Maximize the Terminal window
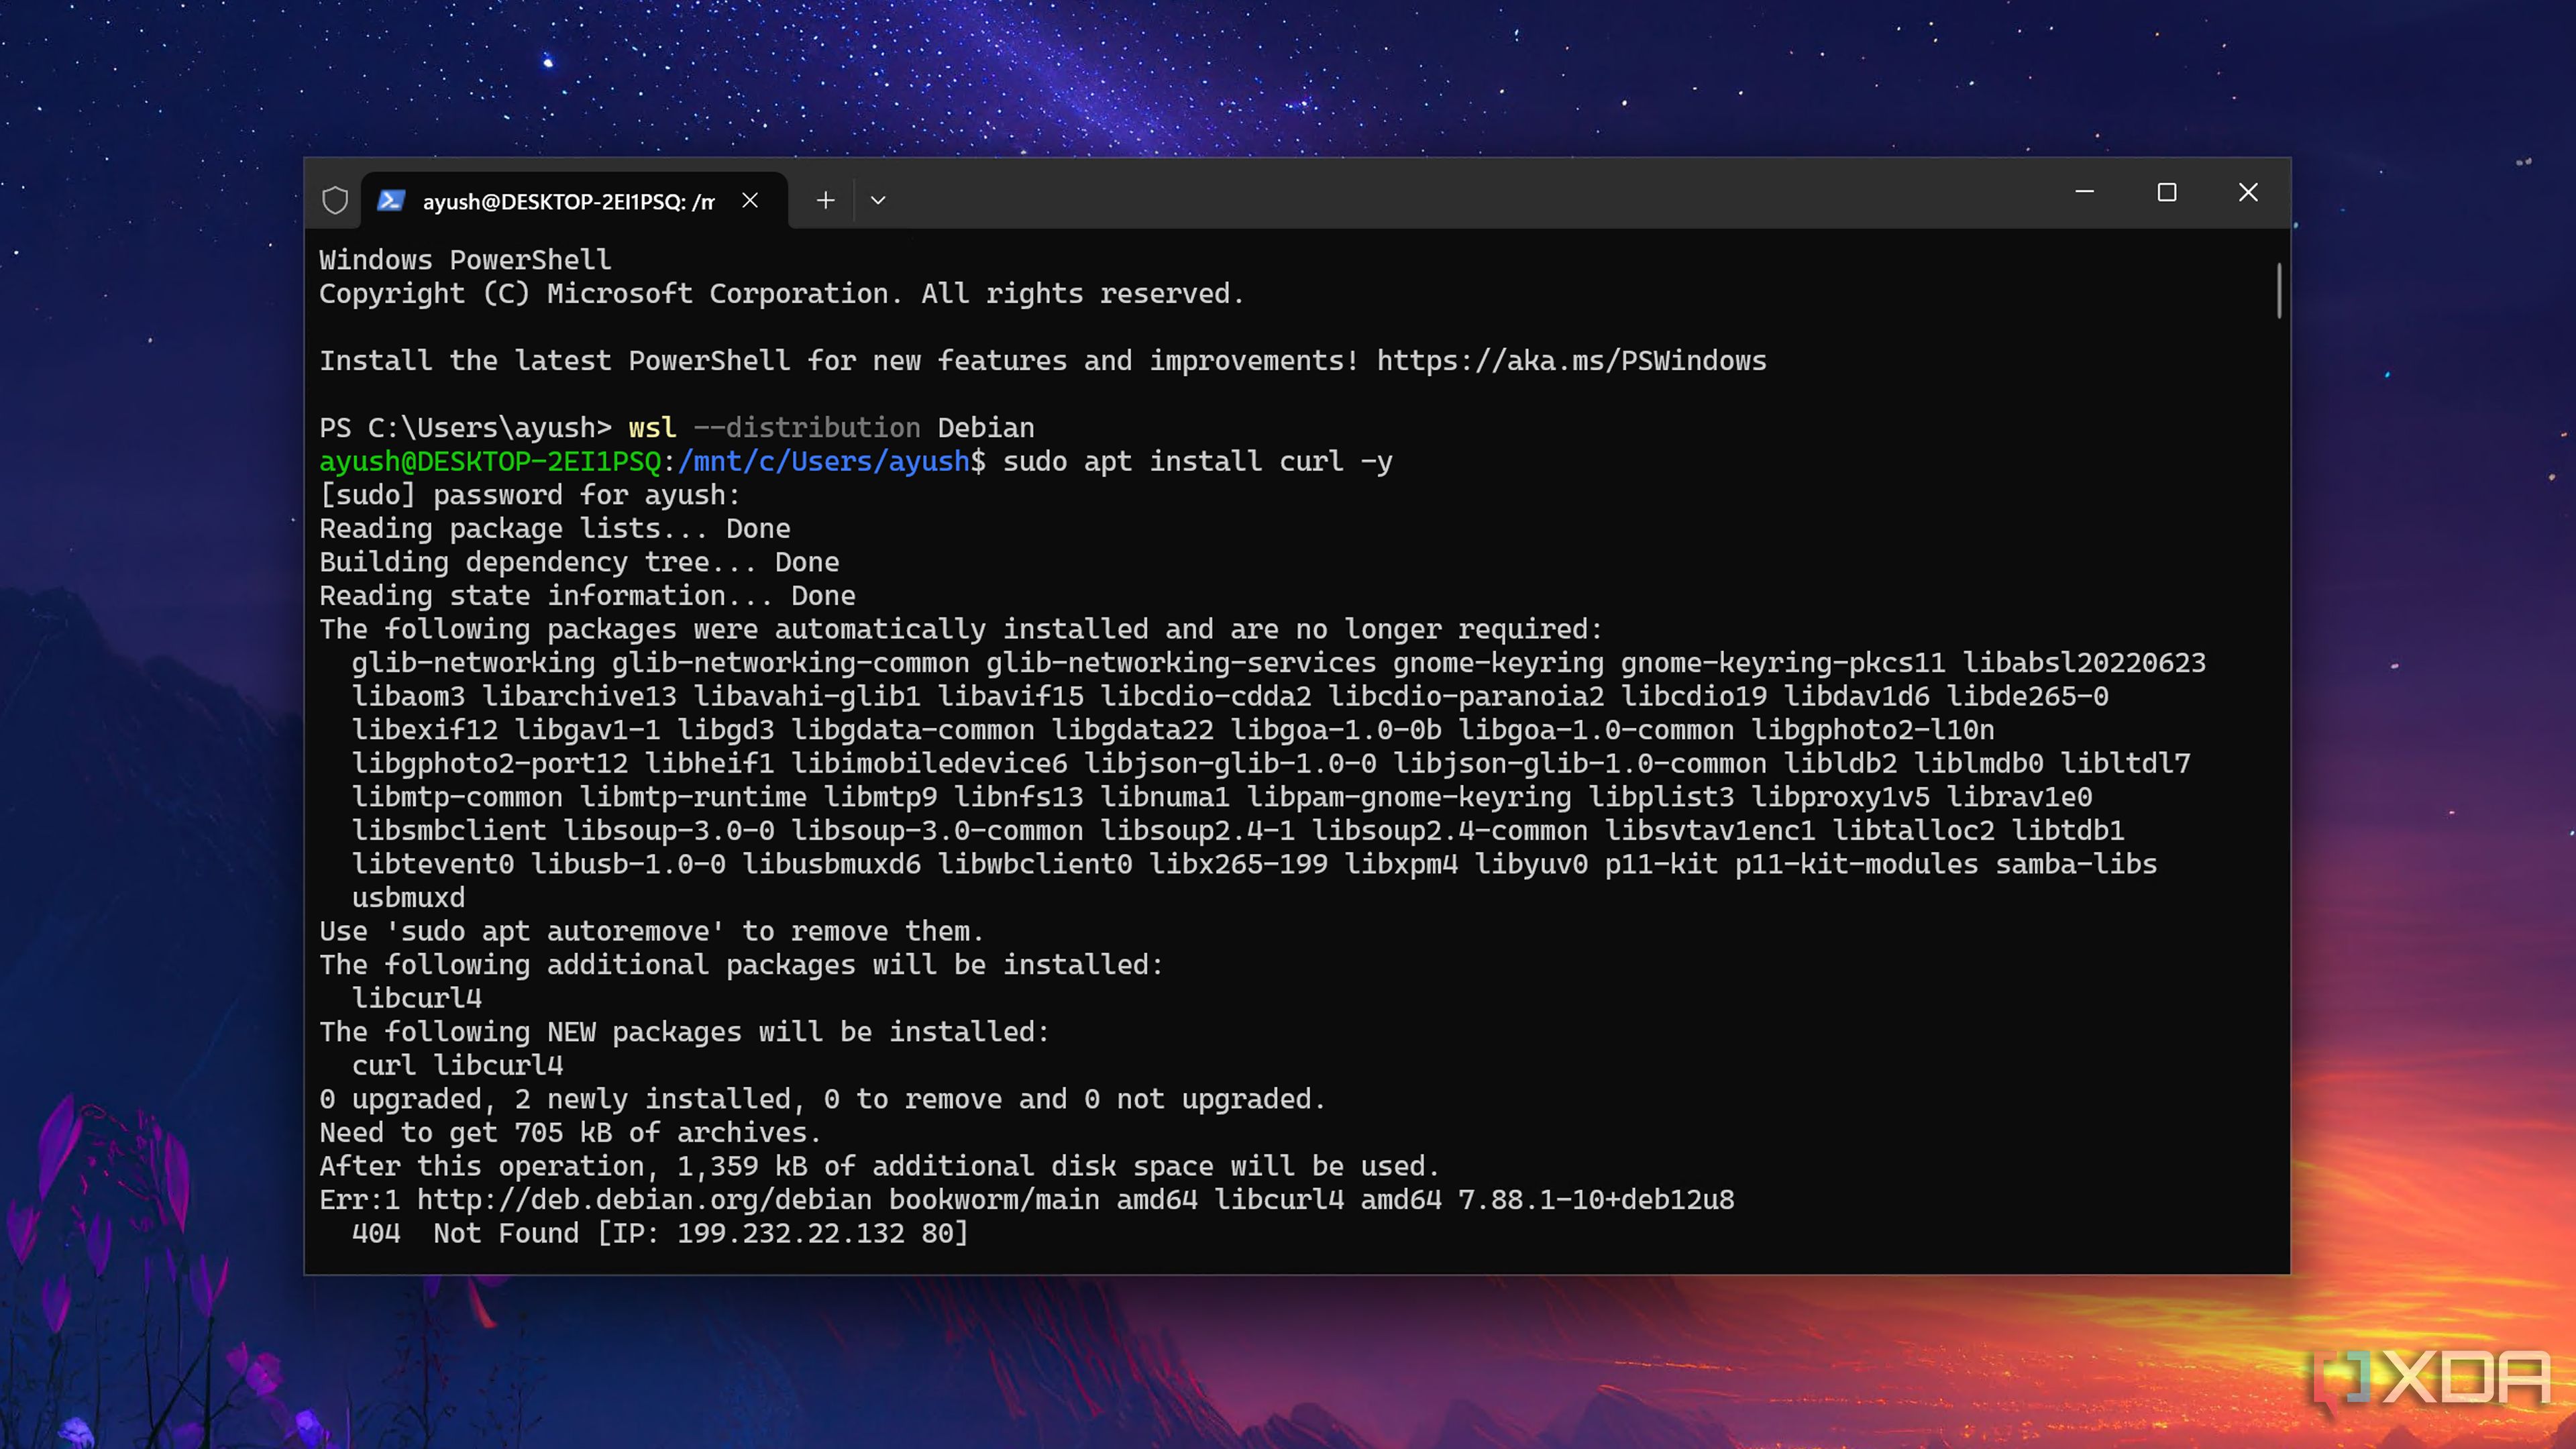The width and height of the screenshot is (2576, 1449). (2167, 192)
